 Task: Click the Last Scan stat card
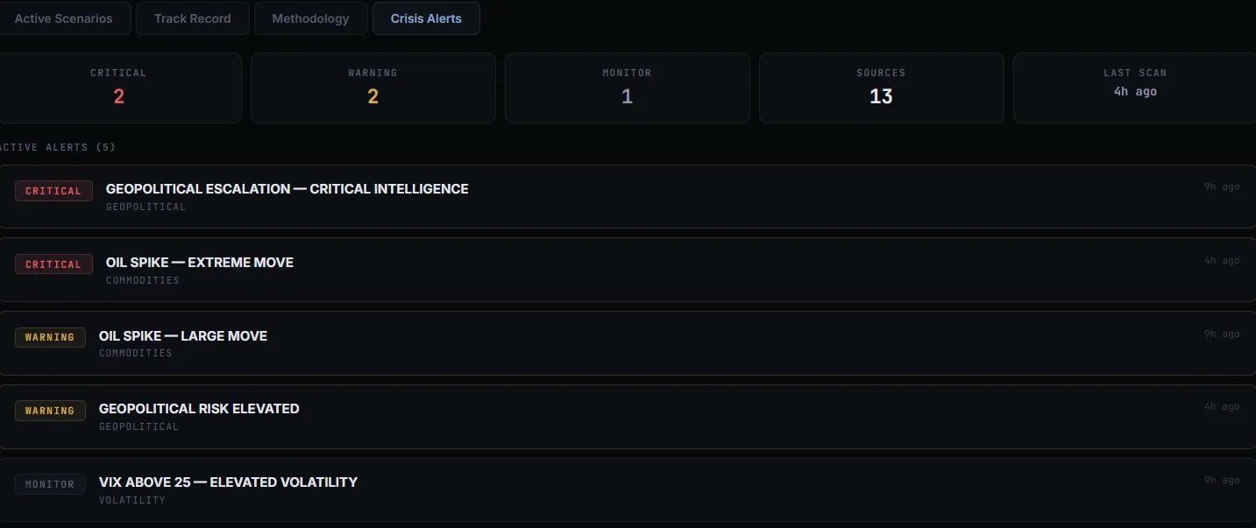(x=1134, y=88)
